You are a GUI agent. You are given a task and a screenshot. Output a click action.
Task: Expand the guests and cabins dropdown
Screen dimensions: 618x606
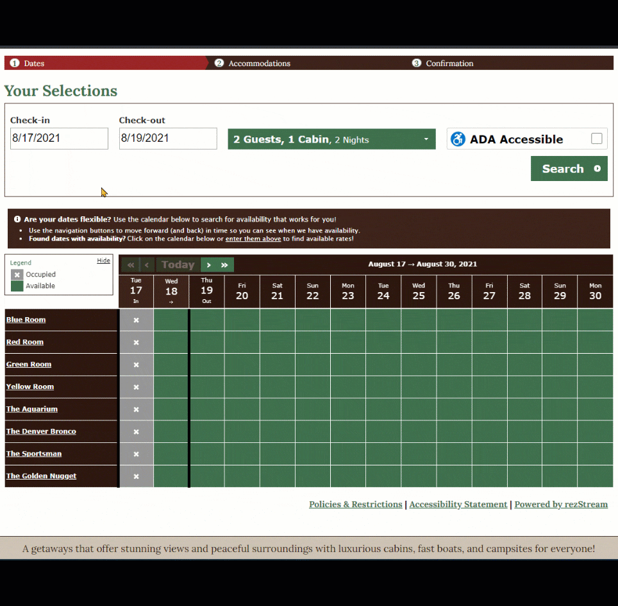(331, 139)
